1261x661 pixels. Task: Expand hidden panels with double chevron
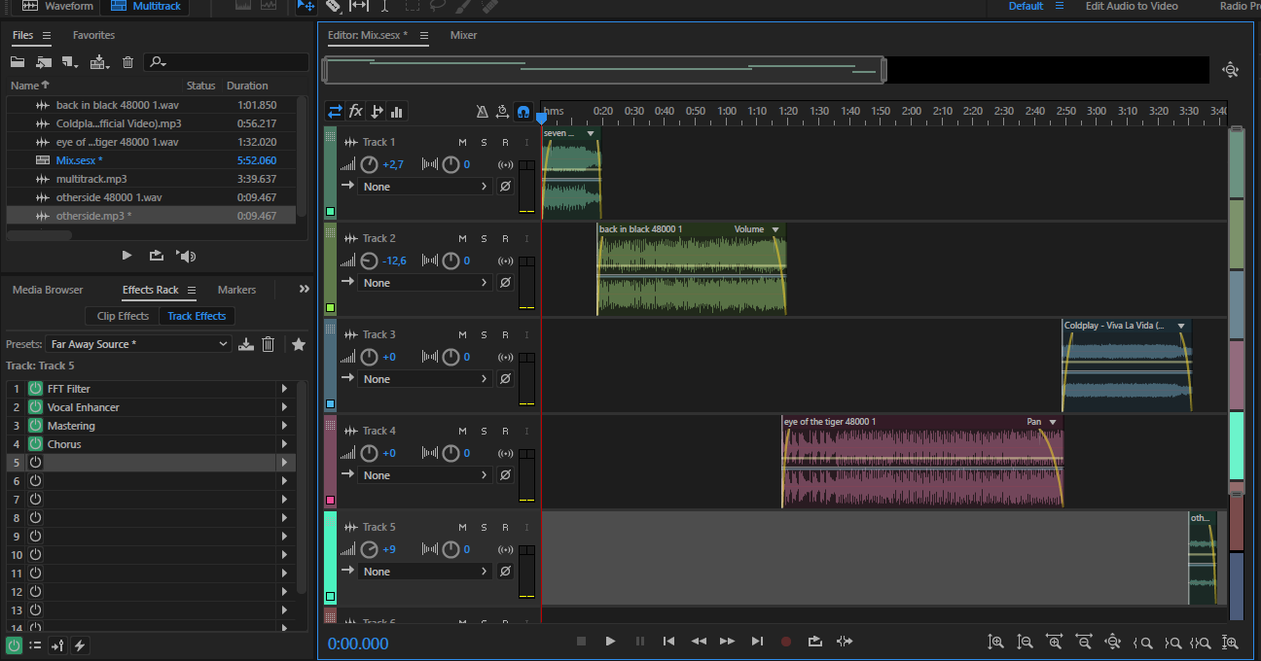pyautogui.click(x=304, y=290)
